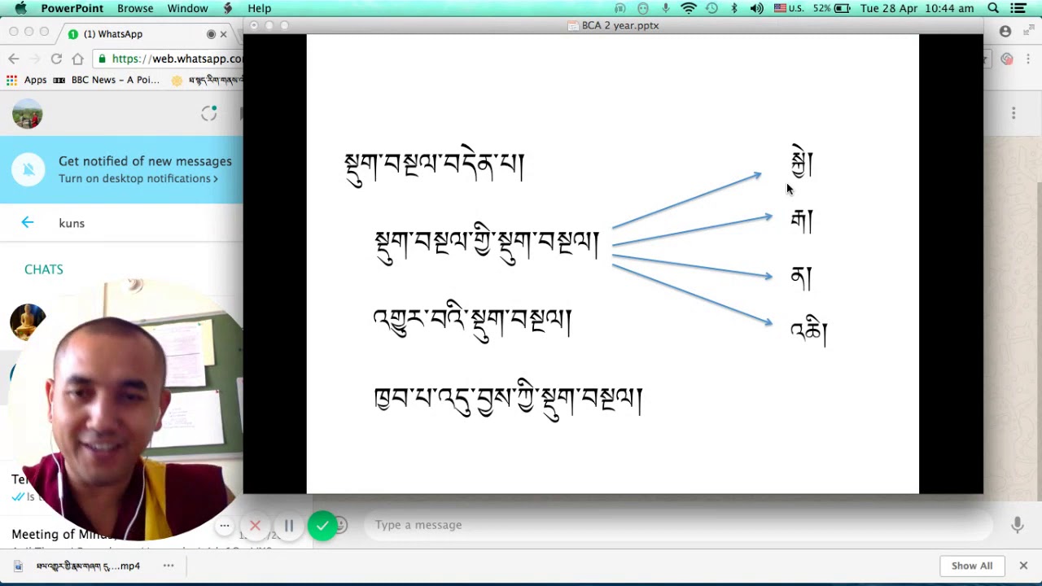Image resolution: width=1042 pixels, height=586 pixels.
Task: Open the Help menu
Action: click(x=259, y=8)
